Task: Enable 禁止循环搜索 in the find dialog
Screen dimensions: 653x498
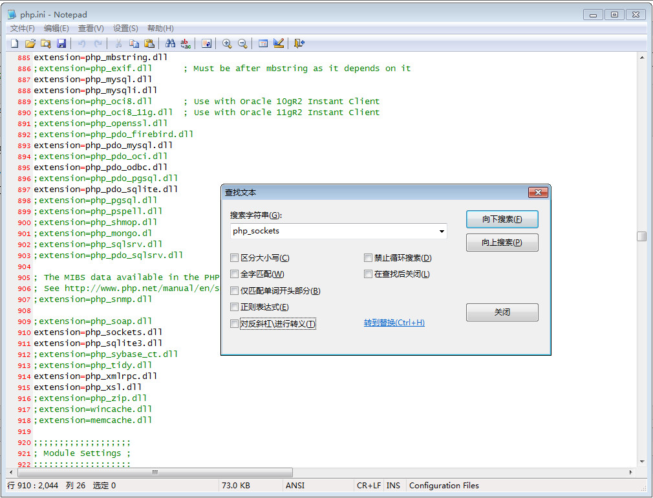Action: coord(368,257)
